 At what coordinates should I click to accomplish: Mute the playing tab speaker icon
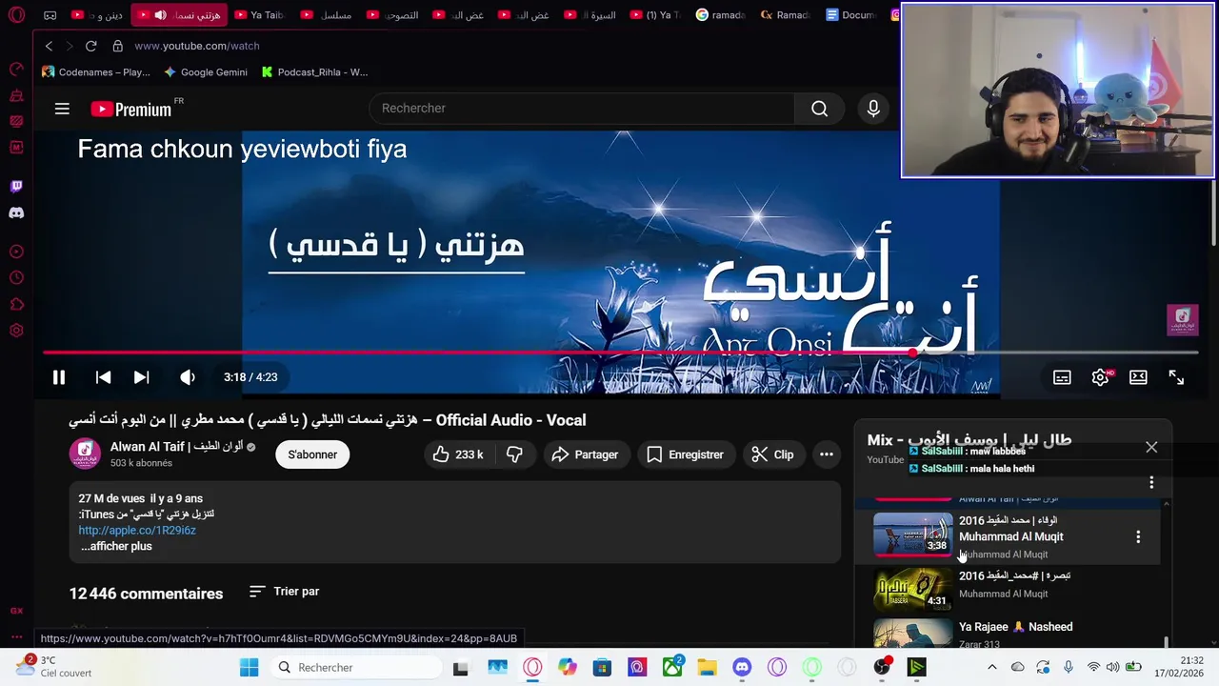pyautogui.click(x=160, y=15)
